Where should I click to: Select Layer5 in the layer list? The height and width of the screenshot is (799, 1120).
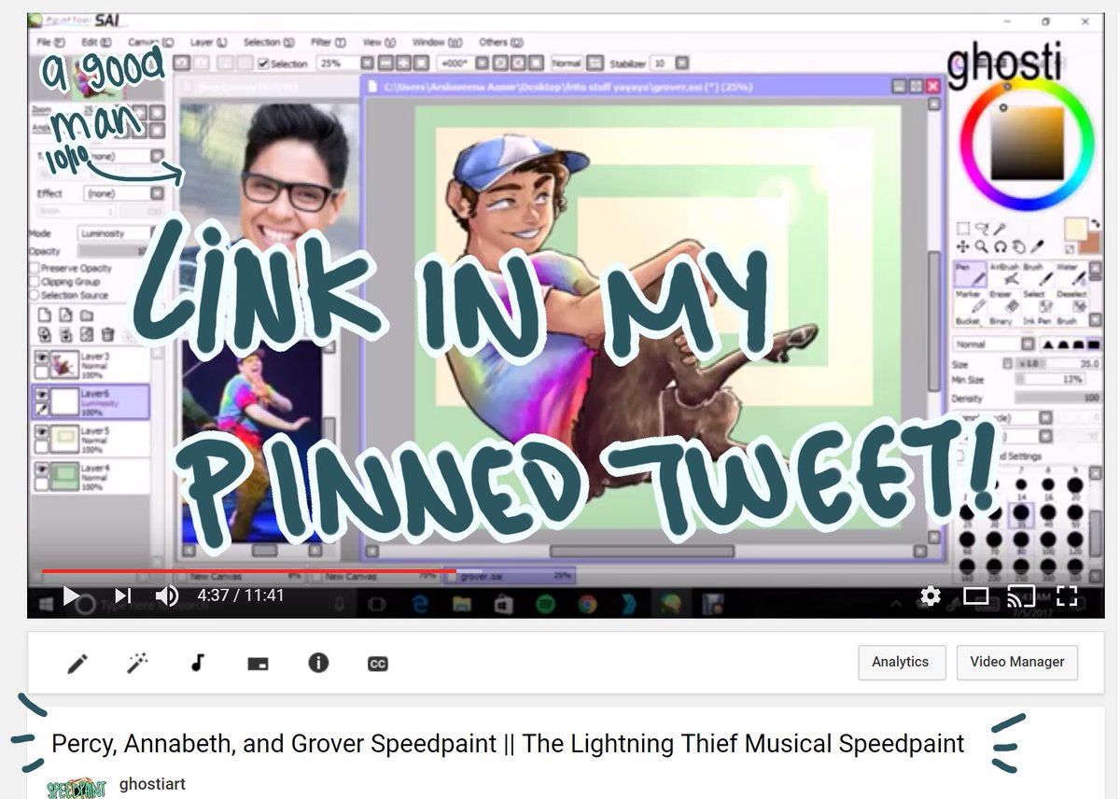pos(91,439)
